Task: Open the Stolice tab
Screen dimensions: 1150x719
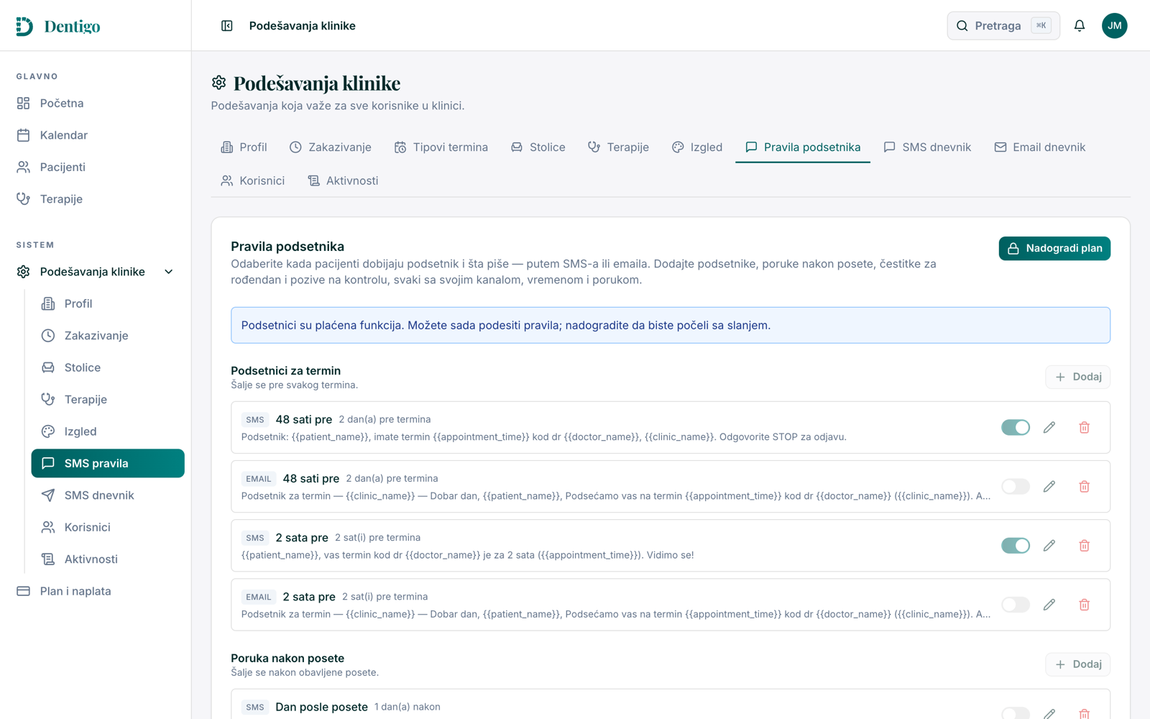Action: tap(538, 147)
